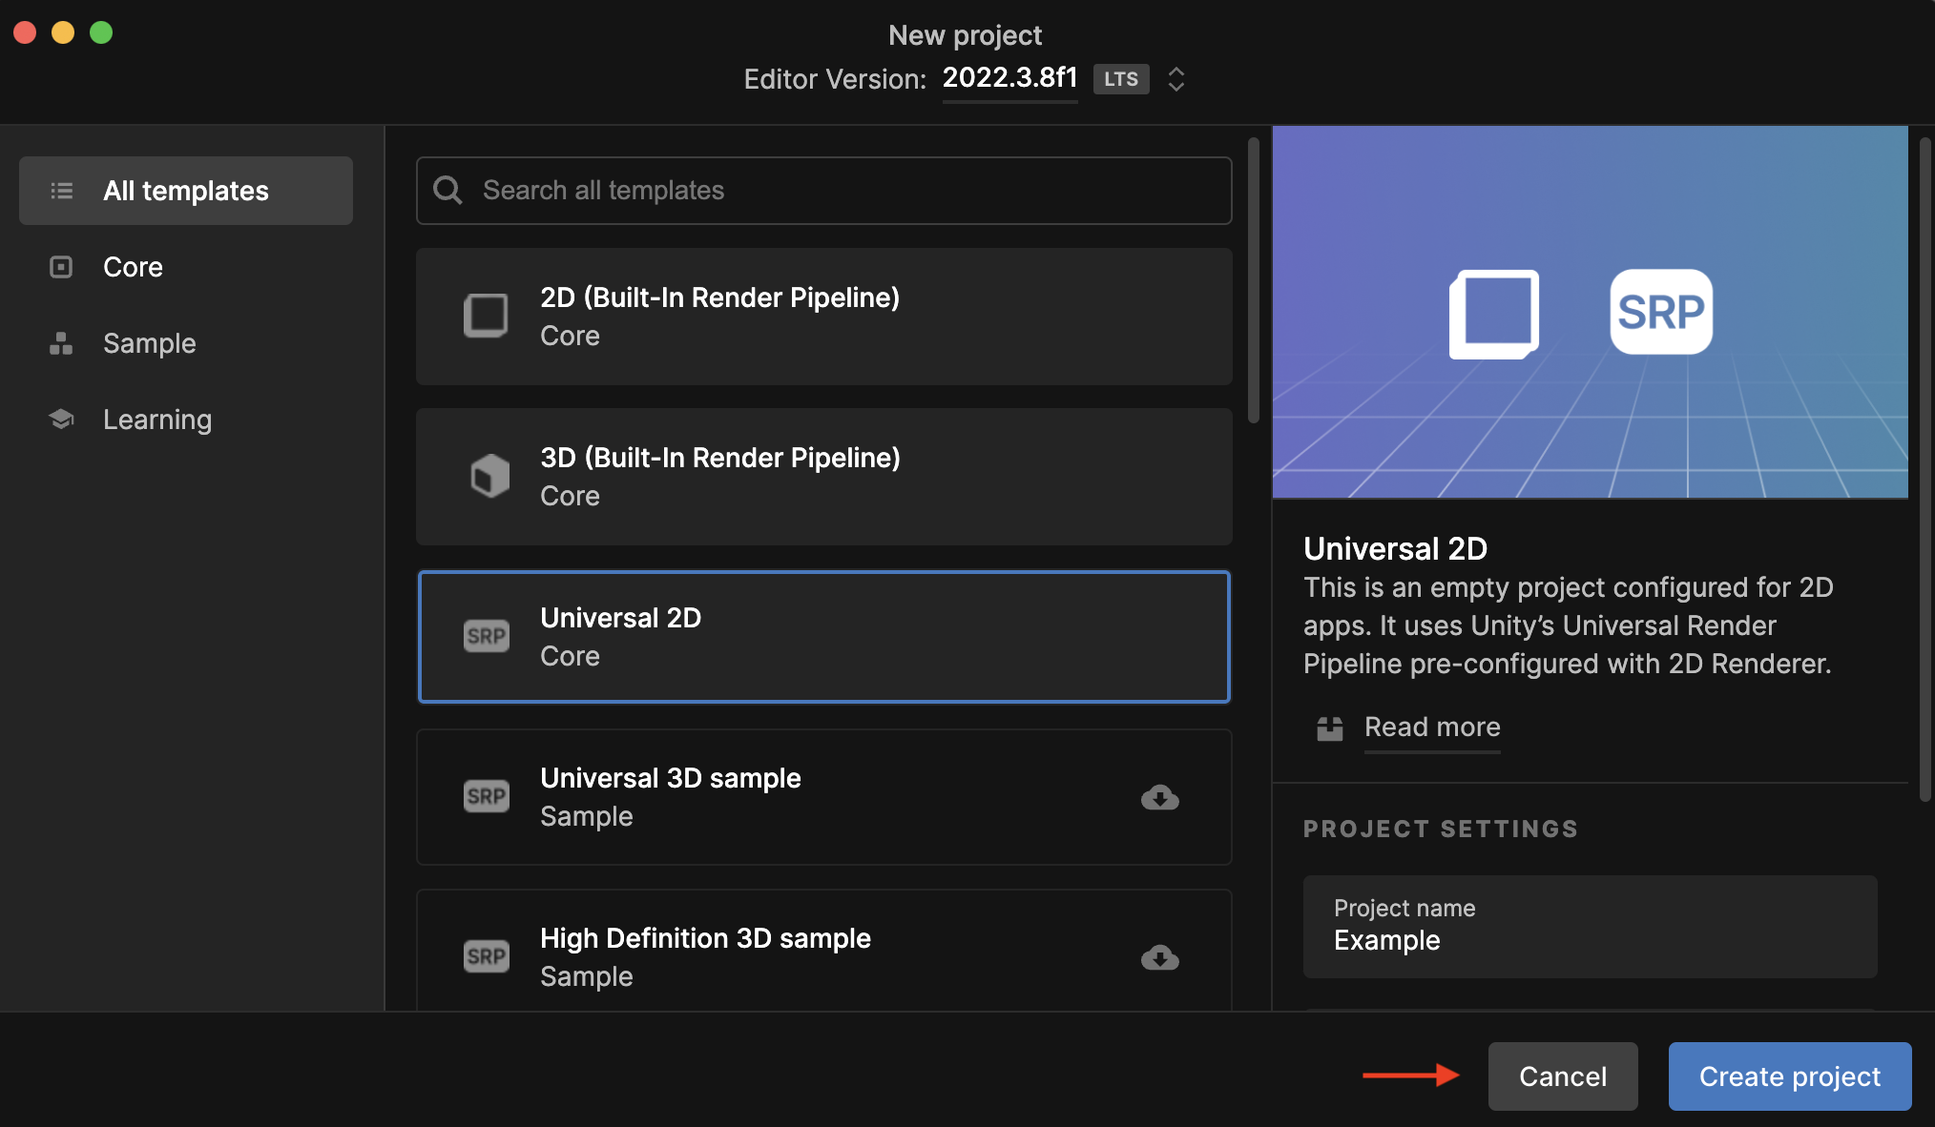This screenshot has width=1935, height=1127.
Task: Click the download cloud icon for Universal 3D sample
Action: click(x=1159, y=797)
